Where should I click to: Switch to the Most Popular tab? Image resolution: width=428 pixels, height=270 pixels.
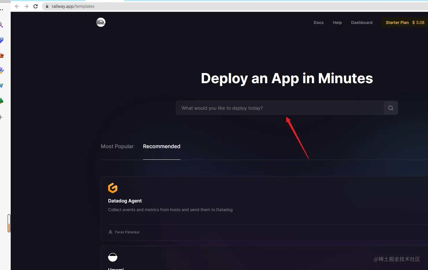(x=117, y=146)
